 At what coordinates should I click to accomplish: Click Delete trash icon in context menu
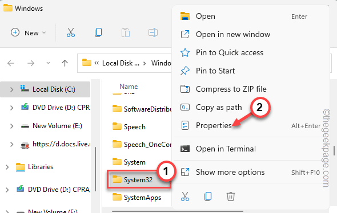click(231, 196)
